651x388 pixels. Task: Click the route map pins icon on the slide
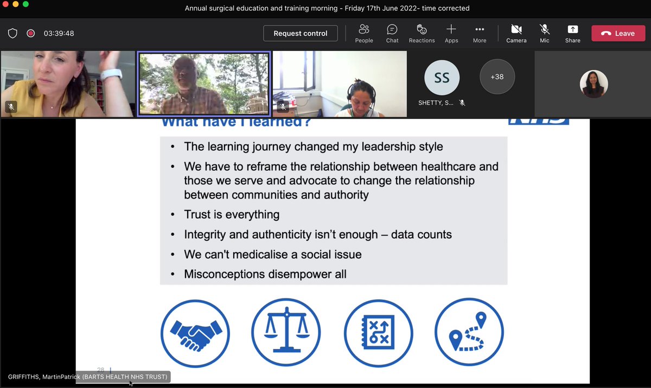click(469, 332)
